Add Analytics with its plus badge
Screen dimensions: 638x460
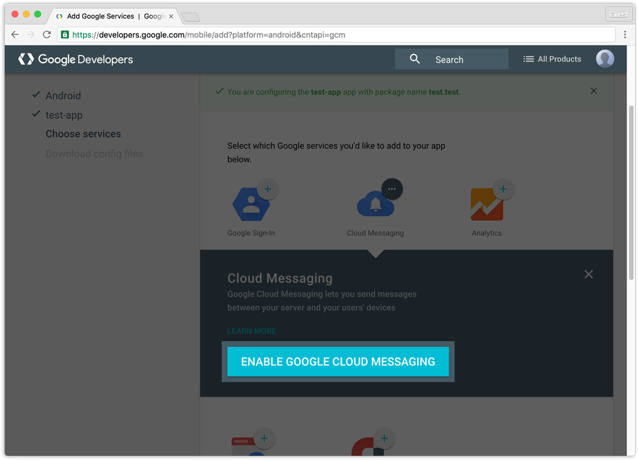tap(503, 189)
